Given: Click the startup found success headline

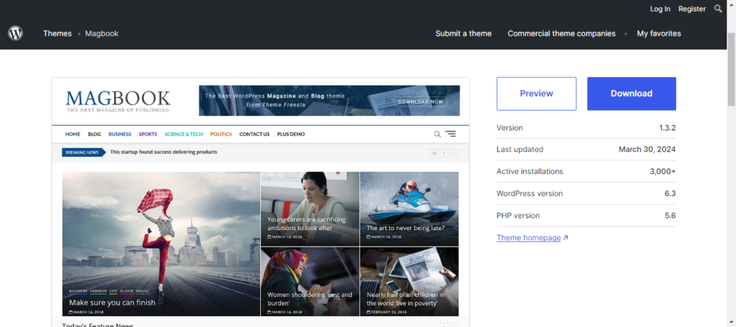Looking at the screenshot, I should tap(163, 152).
